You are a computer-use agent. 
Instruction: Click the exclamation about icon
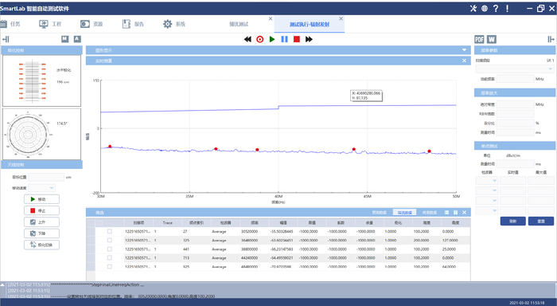[x=508, y=8]
